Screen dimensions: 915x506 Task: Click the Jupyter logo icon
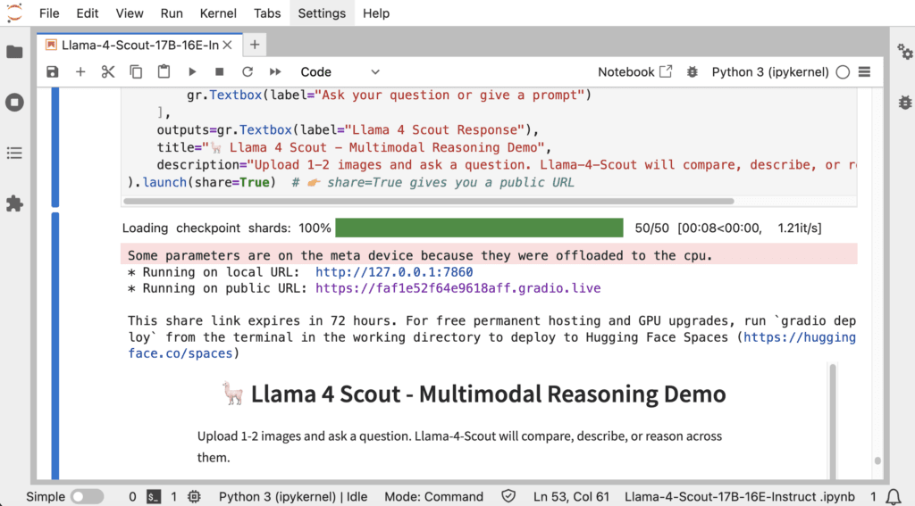(14, 12)
